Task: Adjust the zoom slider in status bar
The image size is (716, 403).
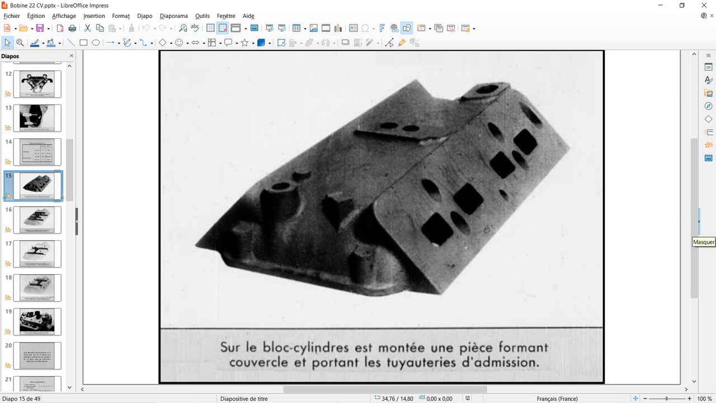Action: (667, 399)
